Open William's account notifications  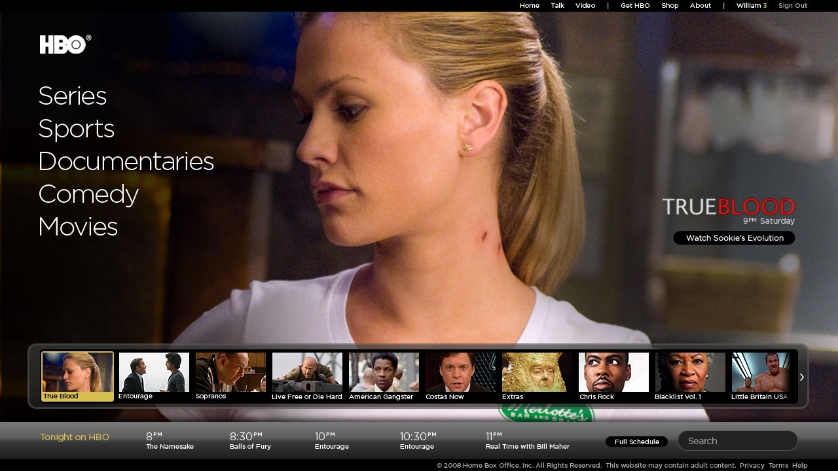coord(752,5)
